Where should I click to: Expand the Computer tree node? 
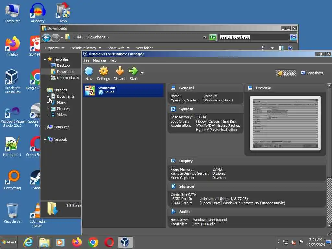click(x=45, y=127)
